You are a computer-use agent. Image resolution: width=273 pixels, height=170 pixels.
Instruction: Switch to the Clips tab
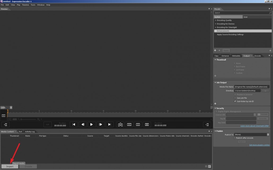(x=217, y=56)
